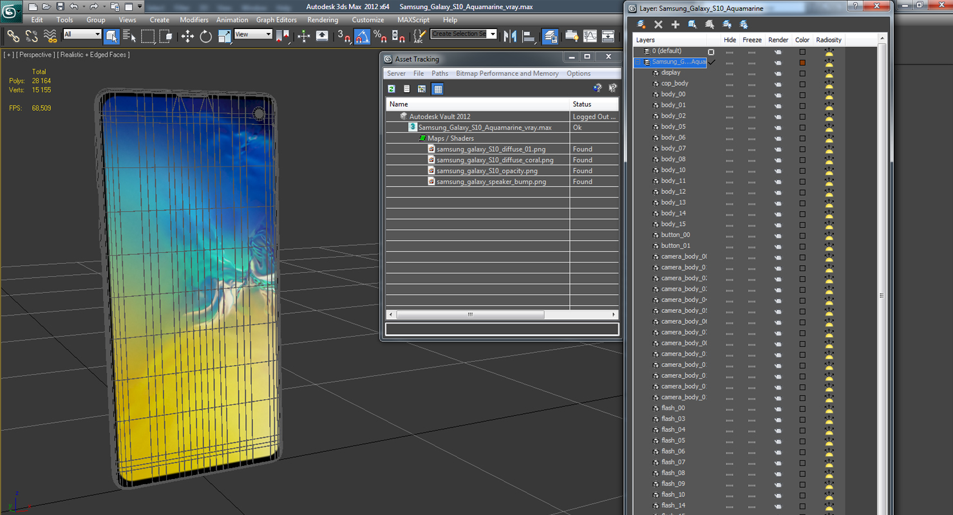Image resolution: width=953 pixels, height=515 pixels.
Task: Click the Mirror tool icon
Action: tap(510, 36)
